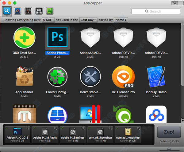Click the com.ad...hotoshop Cache file thumbnail
Viewport: 184px width, 152px height.
(128, 131)
